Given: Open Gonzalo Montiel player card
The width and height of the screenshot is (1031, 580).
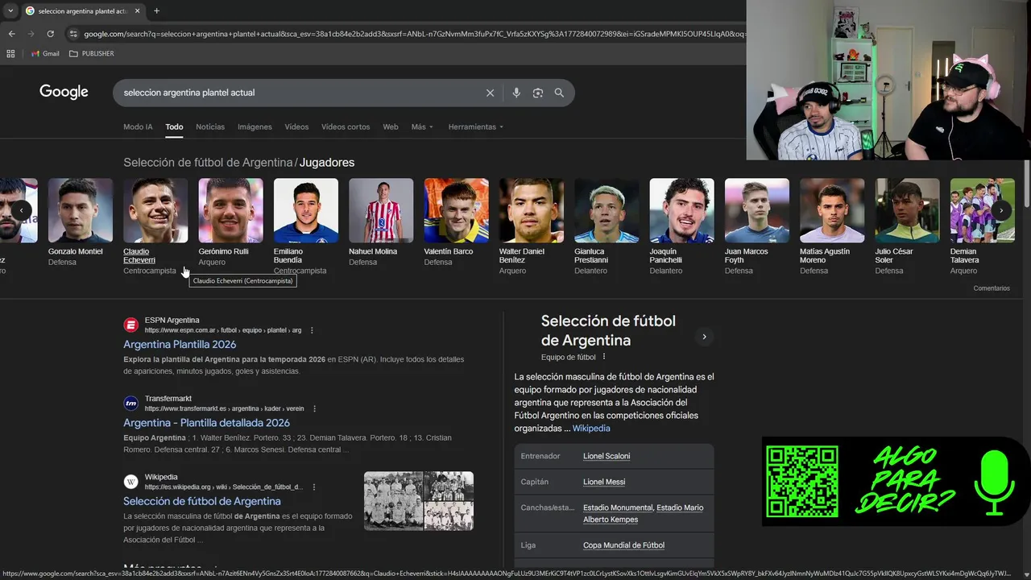Looking at the screenshot, I should [x=81, y=222].
